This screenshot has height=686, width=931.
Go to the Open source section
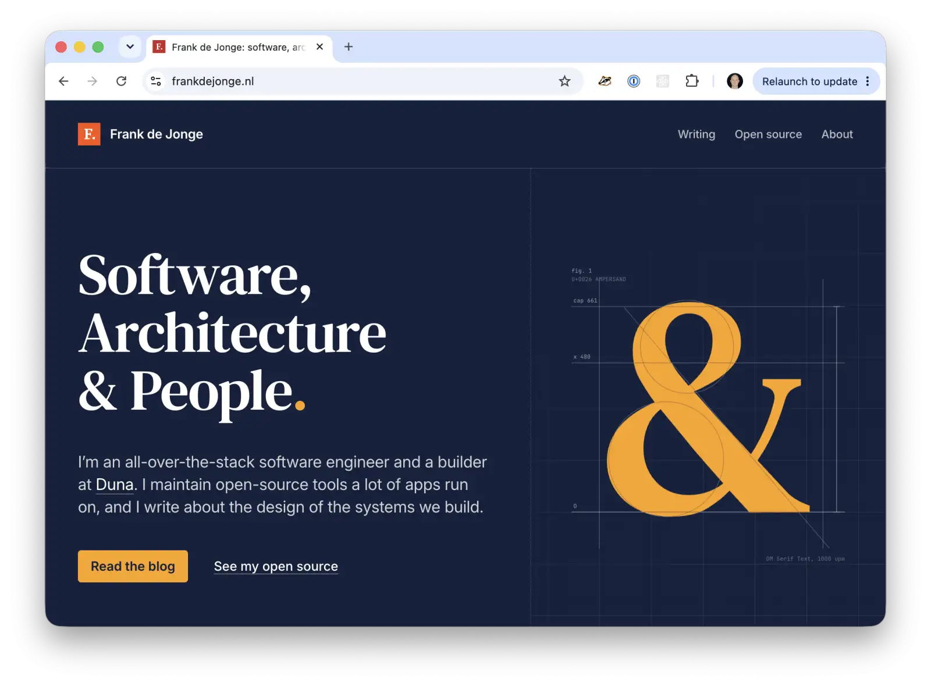[768, 134]
